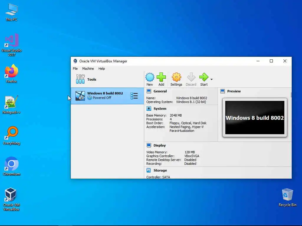302x226 pixels.
Task: Click the 'Windows 8.1 (32-bit)' operating system value
Action: (x=191, y=102)
